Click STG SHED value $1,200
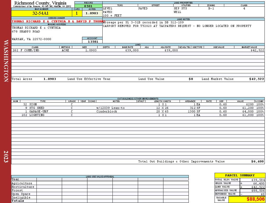 click(248, 108)
